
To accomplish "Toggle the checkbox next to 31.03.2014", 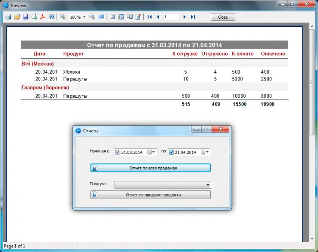I will [117, 152].
